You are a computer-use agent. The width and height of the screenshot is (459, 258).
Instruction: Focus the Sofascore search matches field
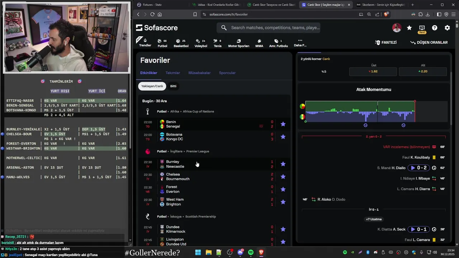click(268, 28)
